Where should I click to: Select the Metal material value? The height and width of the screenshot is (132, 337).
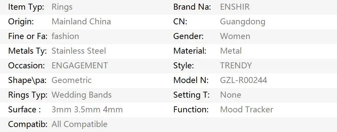tap(231, 51)
